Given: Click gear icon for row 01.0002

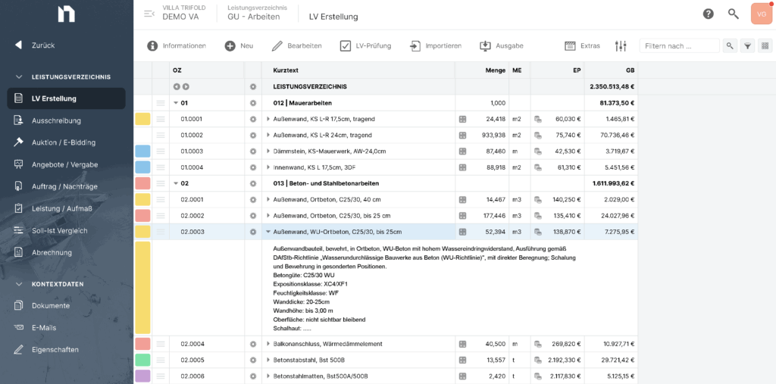Looking at the screenshot, I should tap(253, 135).
